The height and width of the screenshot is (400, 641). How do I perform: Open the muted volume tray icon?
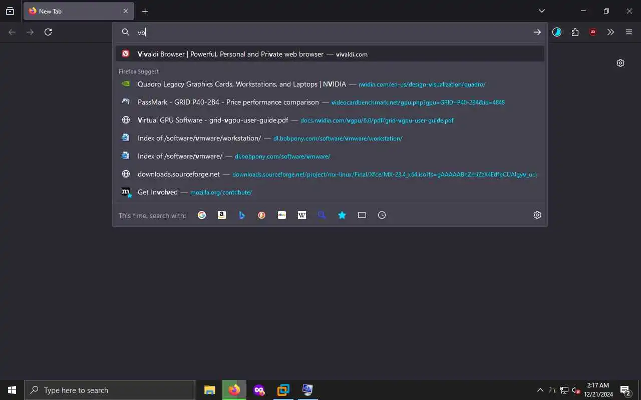click(576, 390)
